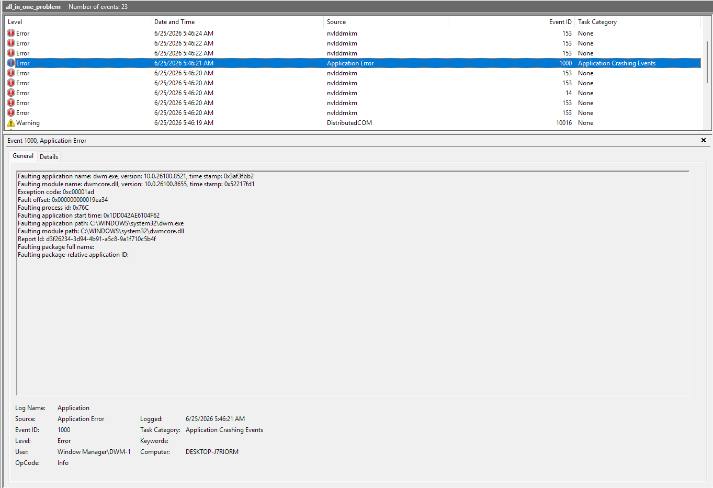Screen dimensions: 713x488
Task: Click the 'Exception code: 0xc00001ad' line
Action: (x=56, y=192)
